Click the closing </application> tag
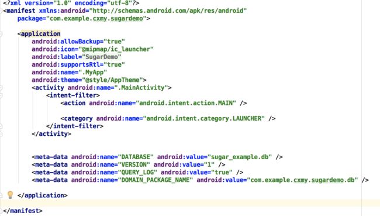380x216 pixels. pos(43,196)
